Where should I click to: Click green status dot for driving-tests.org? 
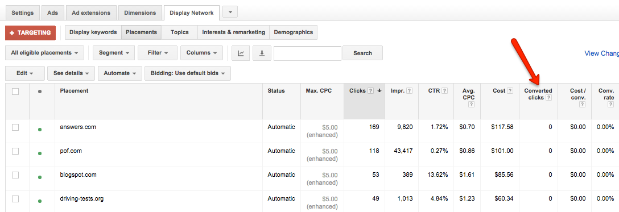coord(40,201)
